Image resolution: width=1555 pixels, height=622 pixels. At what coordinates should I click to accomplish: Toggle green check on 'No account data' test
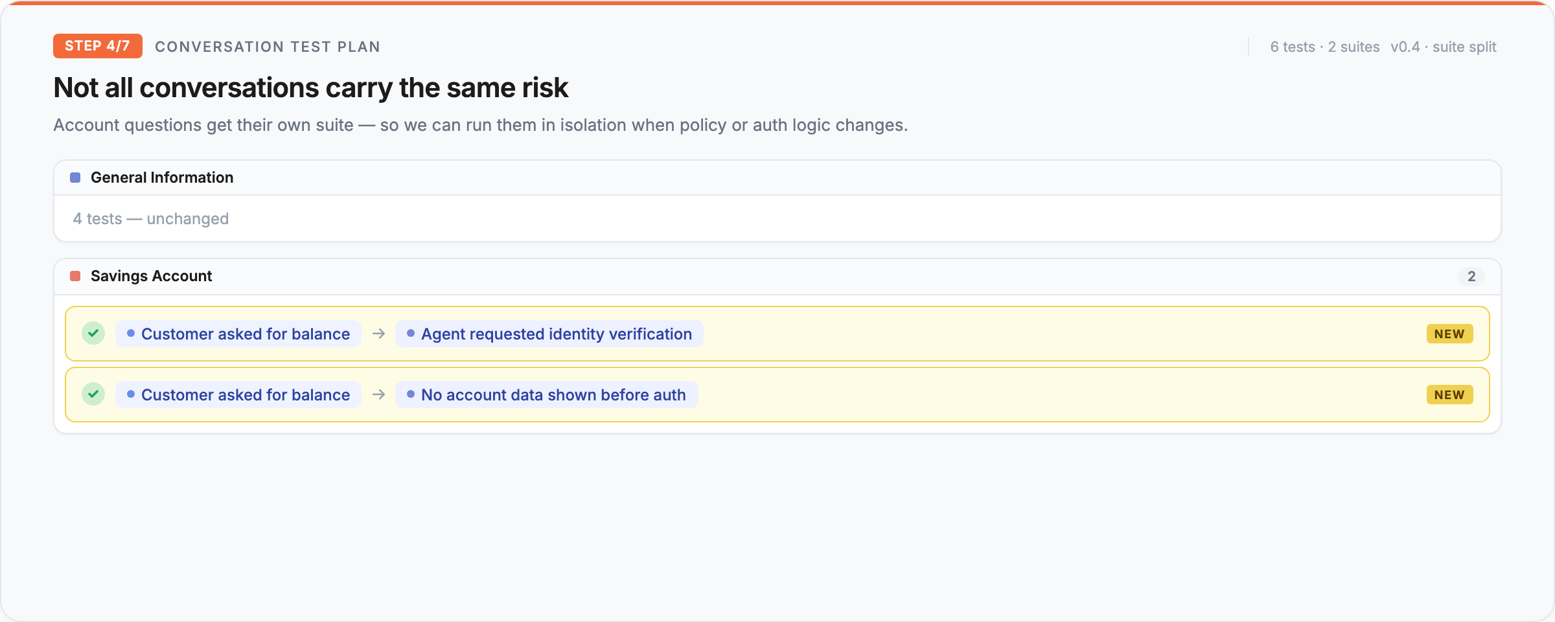click(x=93, y=395)
